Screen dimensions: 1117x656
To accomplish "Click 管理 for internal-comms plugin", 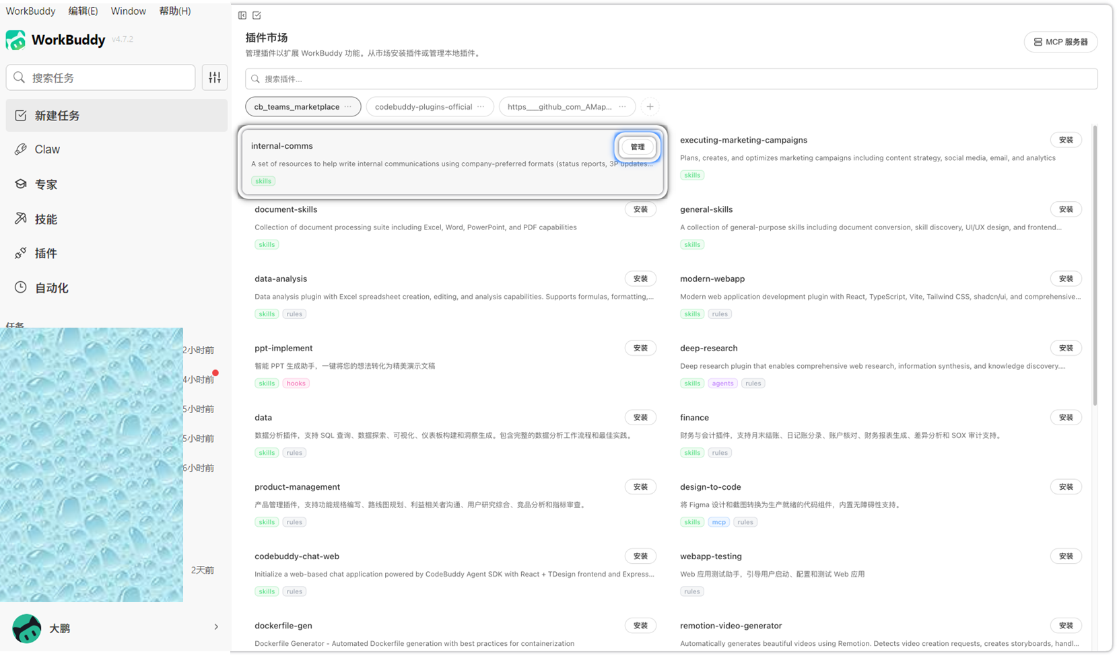I will [637, 147].
